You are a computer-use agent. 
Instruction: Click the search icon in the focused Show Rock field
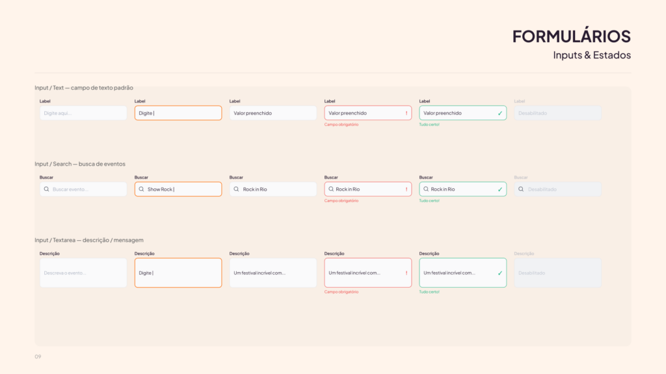pyautogui.click(x=141, y=189)
